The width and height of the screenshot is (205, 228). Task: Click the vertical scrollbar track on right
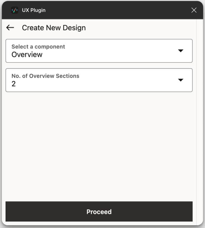pyautogui.click(x=200, y=118)
